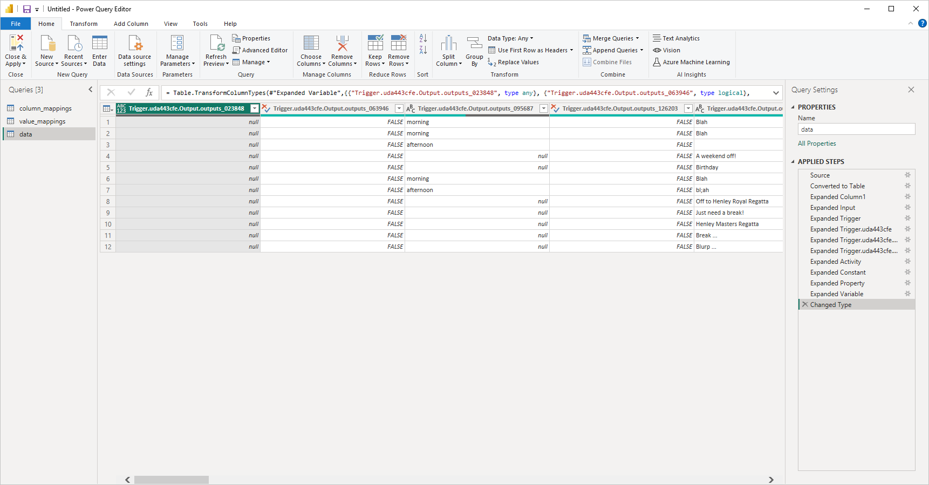Open the Append Queries dropdown
This screenshot has height=485, width=929.
click(x=641, y=50)
